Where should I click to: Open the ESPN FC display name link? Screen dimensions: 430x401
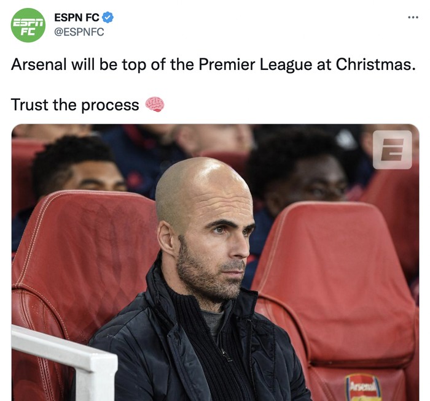(76, 18)
